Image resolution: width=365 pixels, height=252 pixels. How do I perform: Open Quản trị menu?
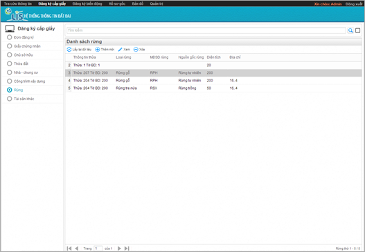point(157,3)
